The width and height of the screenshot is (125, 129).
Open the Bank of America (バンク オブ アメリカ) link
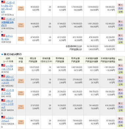point(8,92)
